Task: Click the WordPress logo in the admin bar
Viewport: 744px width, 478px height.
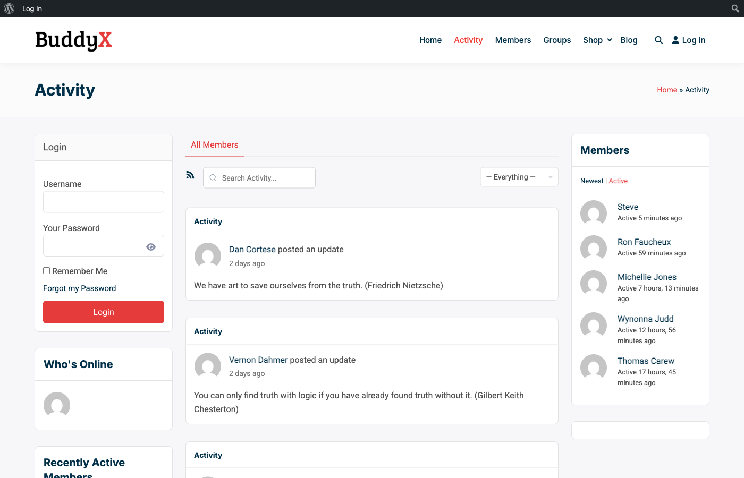Action: (x=9, y=8)
